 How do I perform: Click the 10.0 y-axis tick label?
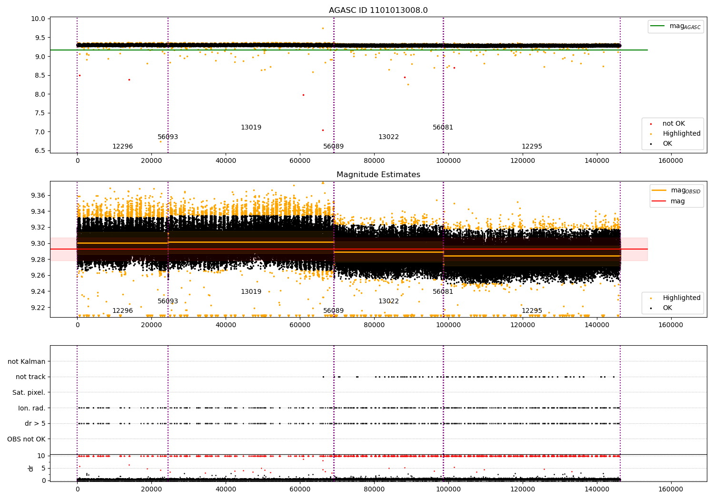pyautogui.click(x=38, y=19)
